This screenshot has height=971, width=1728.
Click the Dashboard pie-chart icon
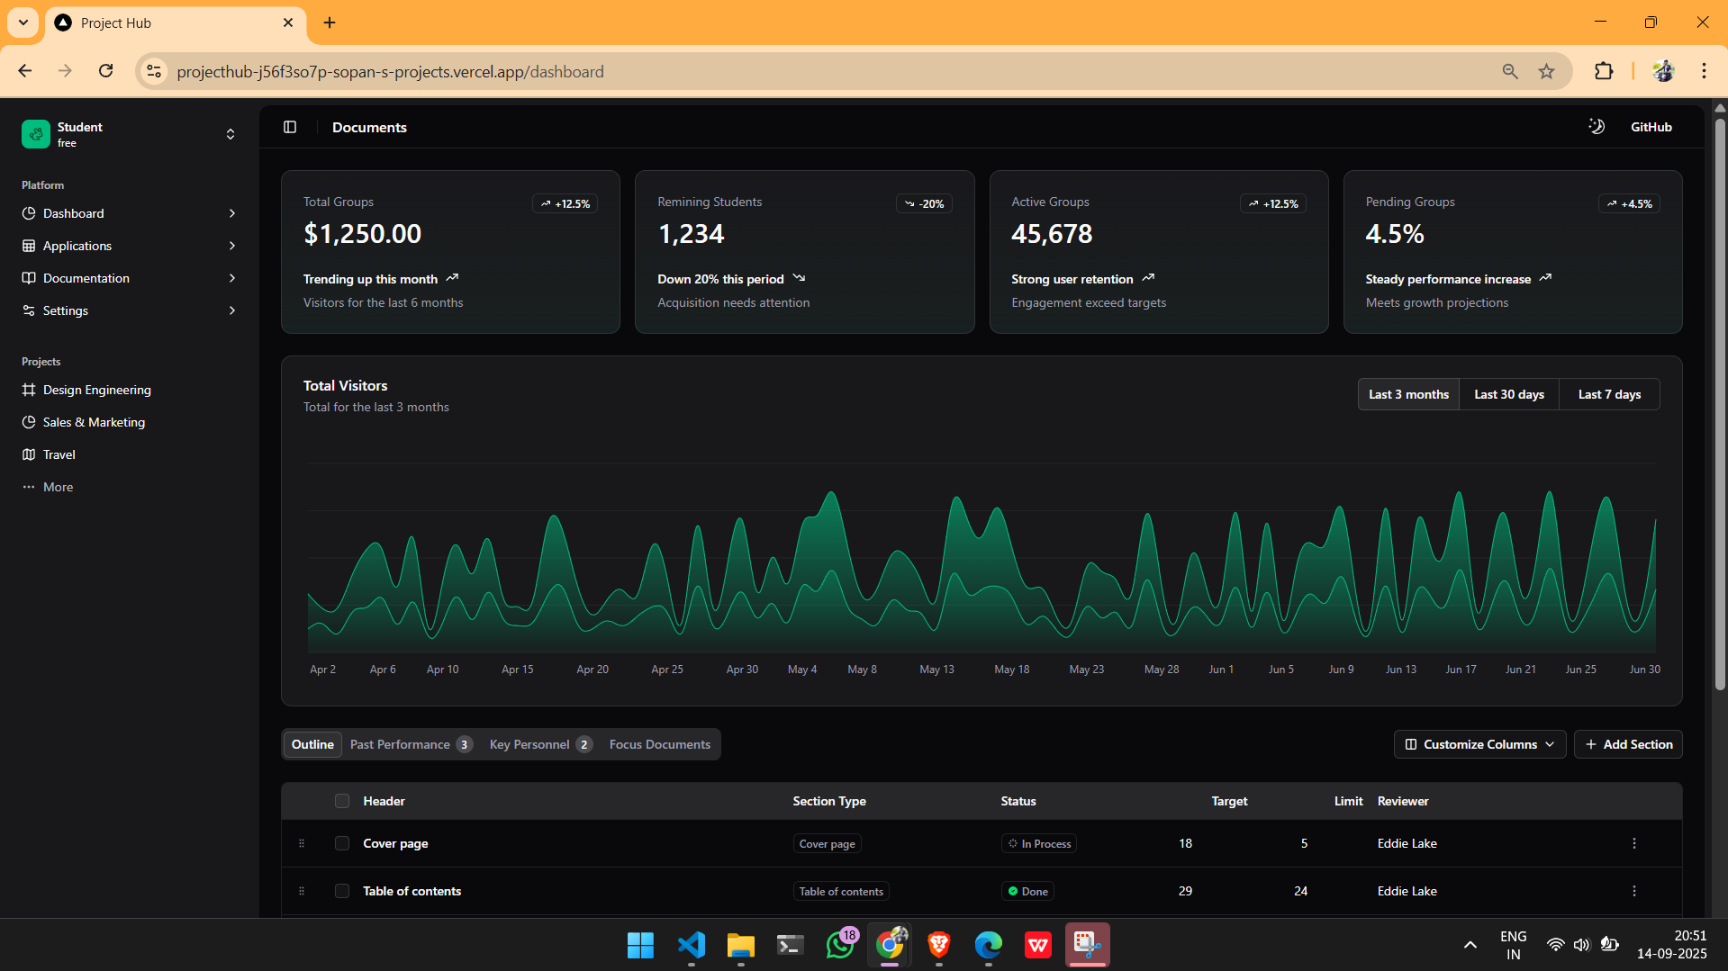(x=29, y=213)
